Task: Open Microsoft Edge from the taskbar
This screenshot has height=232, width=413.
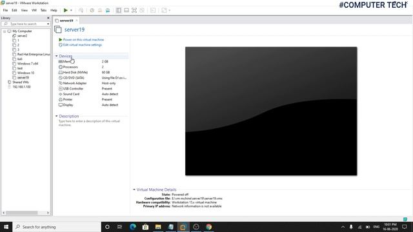Action: click(x=132, y=227)
